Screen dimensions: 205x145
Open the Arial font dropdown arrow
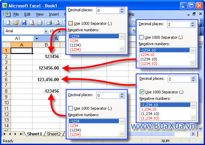[x=46, y=31]
